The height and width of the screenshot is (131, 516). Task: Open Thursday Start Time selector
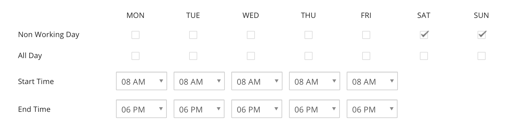pos(314,81)
